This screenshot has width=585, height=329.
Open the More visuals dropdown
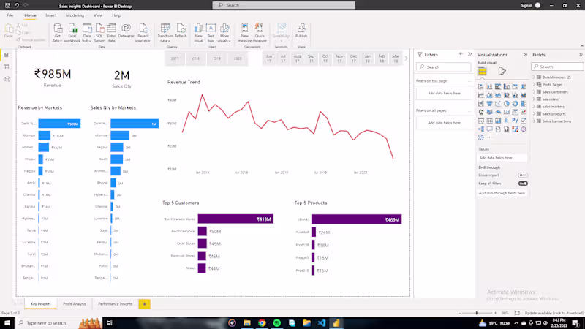pos(224,33)
